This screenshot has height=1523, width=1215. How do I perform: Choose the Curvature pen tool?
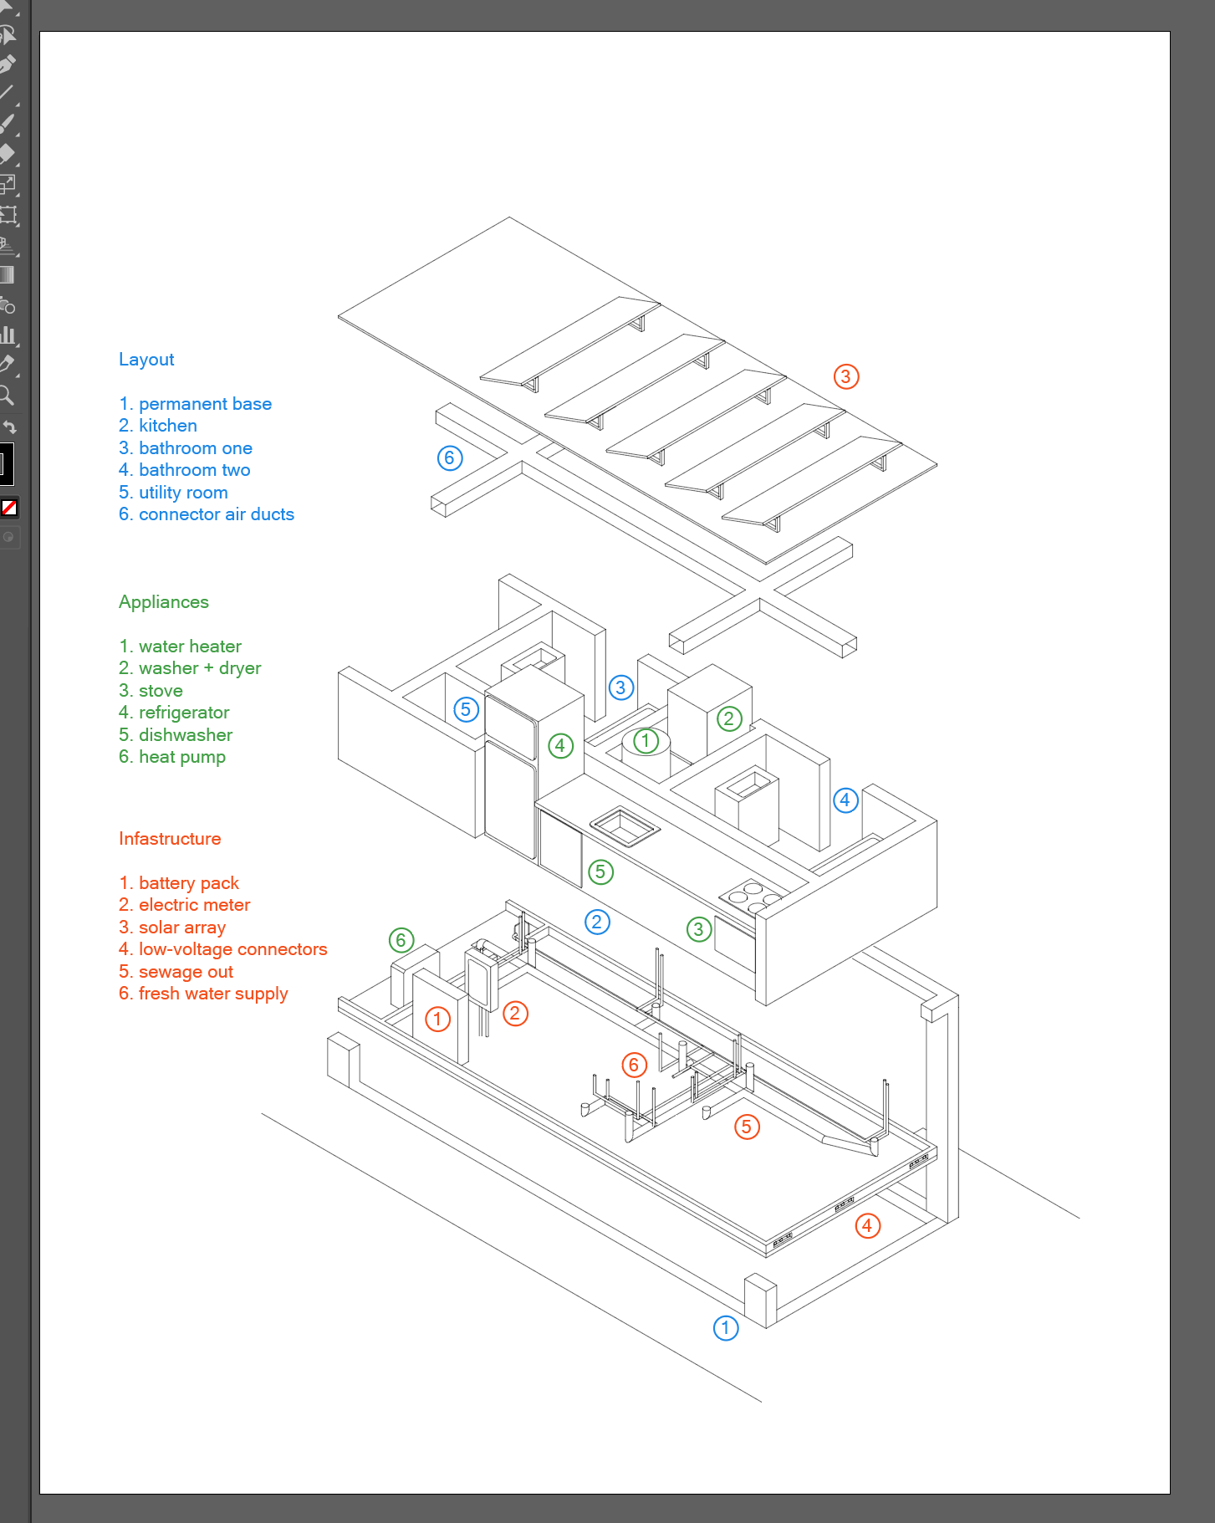7,64
